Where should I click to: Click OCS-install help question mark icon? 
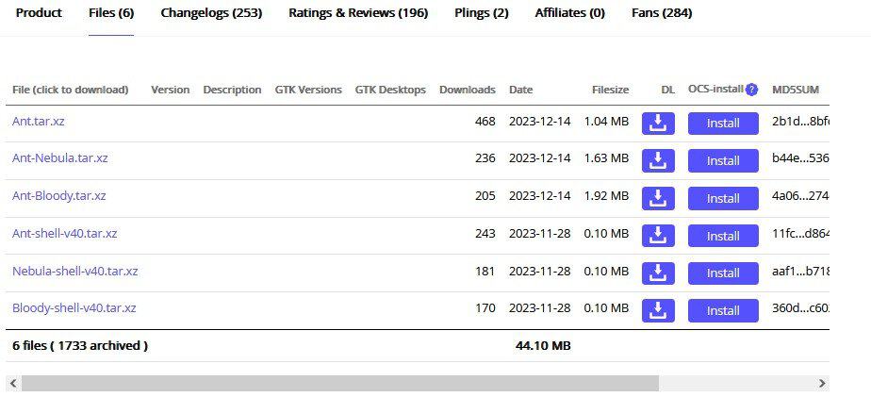[751, 90]
